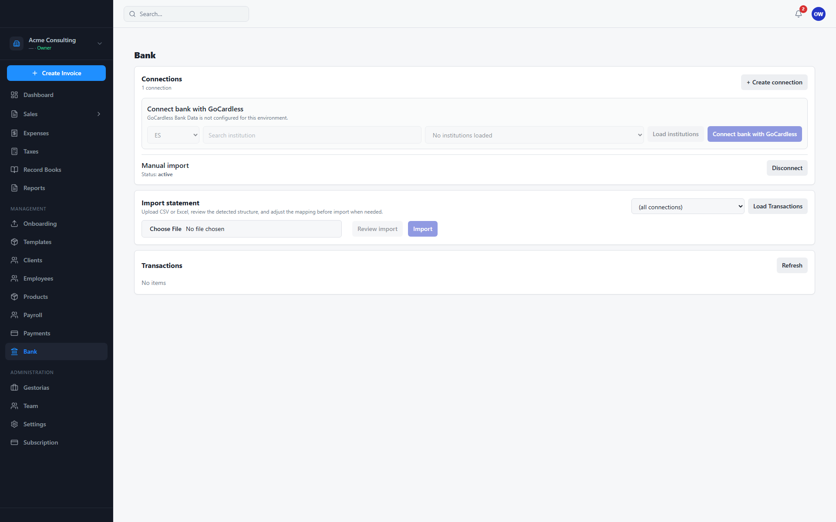Click Load Transactions
Screen dimensions: 836x522
click(778, 206)
